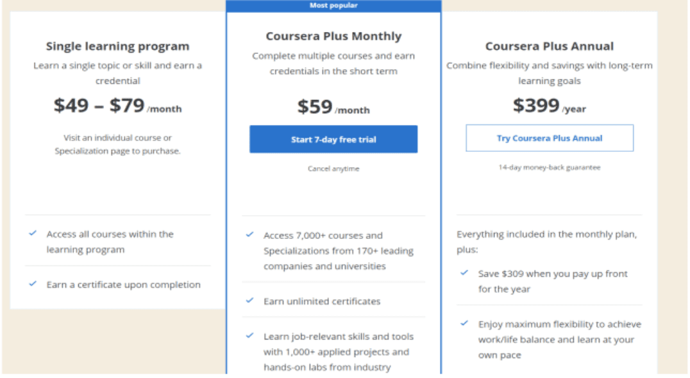Click checkmark next to "Learn job-relevant skills" feature

249,336
